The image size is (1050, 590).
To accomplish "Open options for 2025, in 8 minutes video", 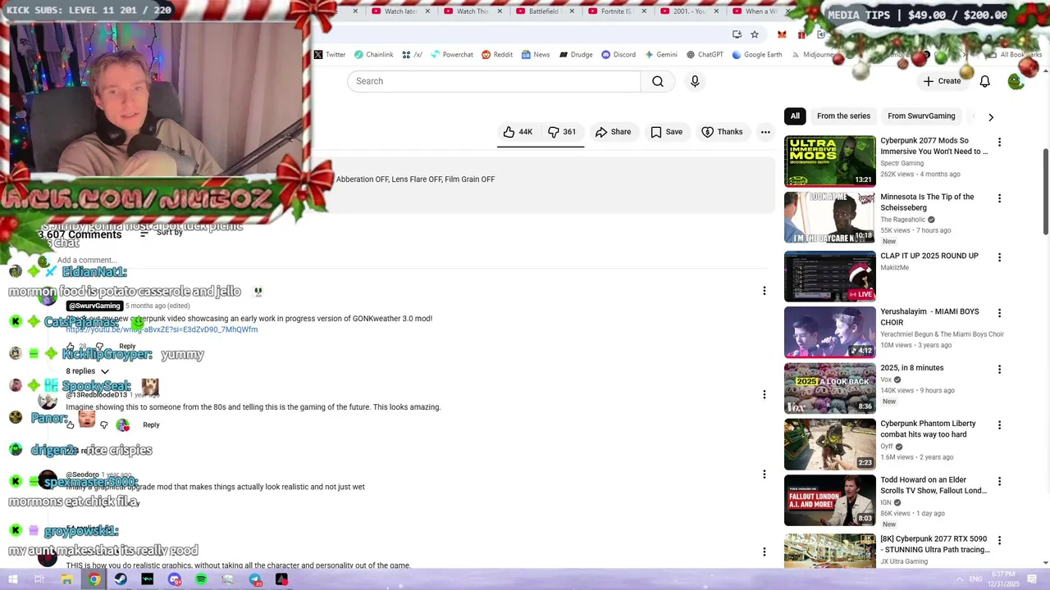I will 999,370.
